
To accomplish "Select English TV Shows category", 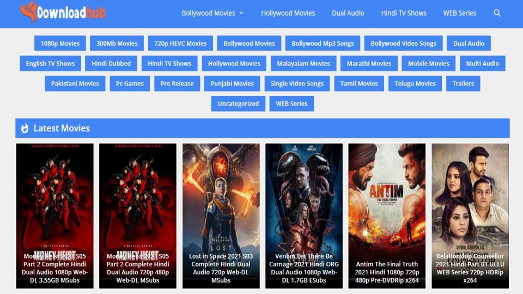I will tap(50, 63).
